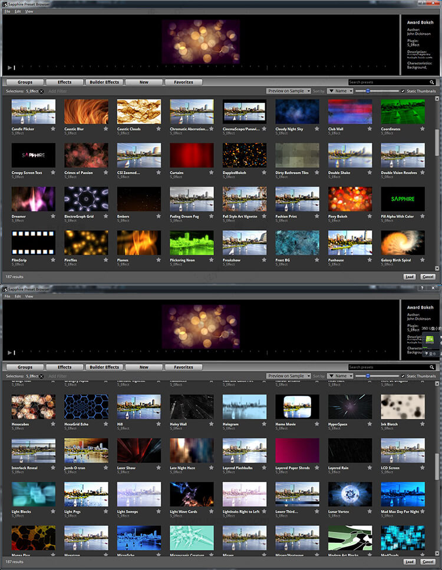The width and height of the screenshot is (442, 570).
Task: Star the DappledBokeh preset
Action: click(x=264, y=173)
